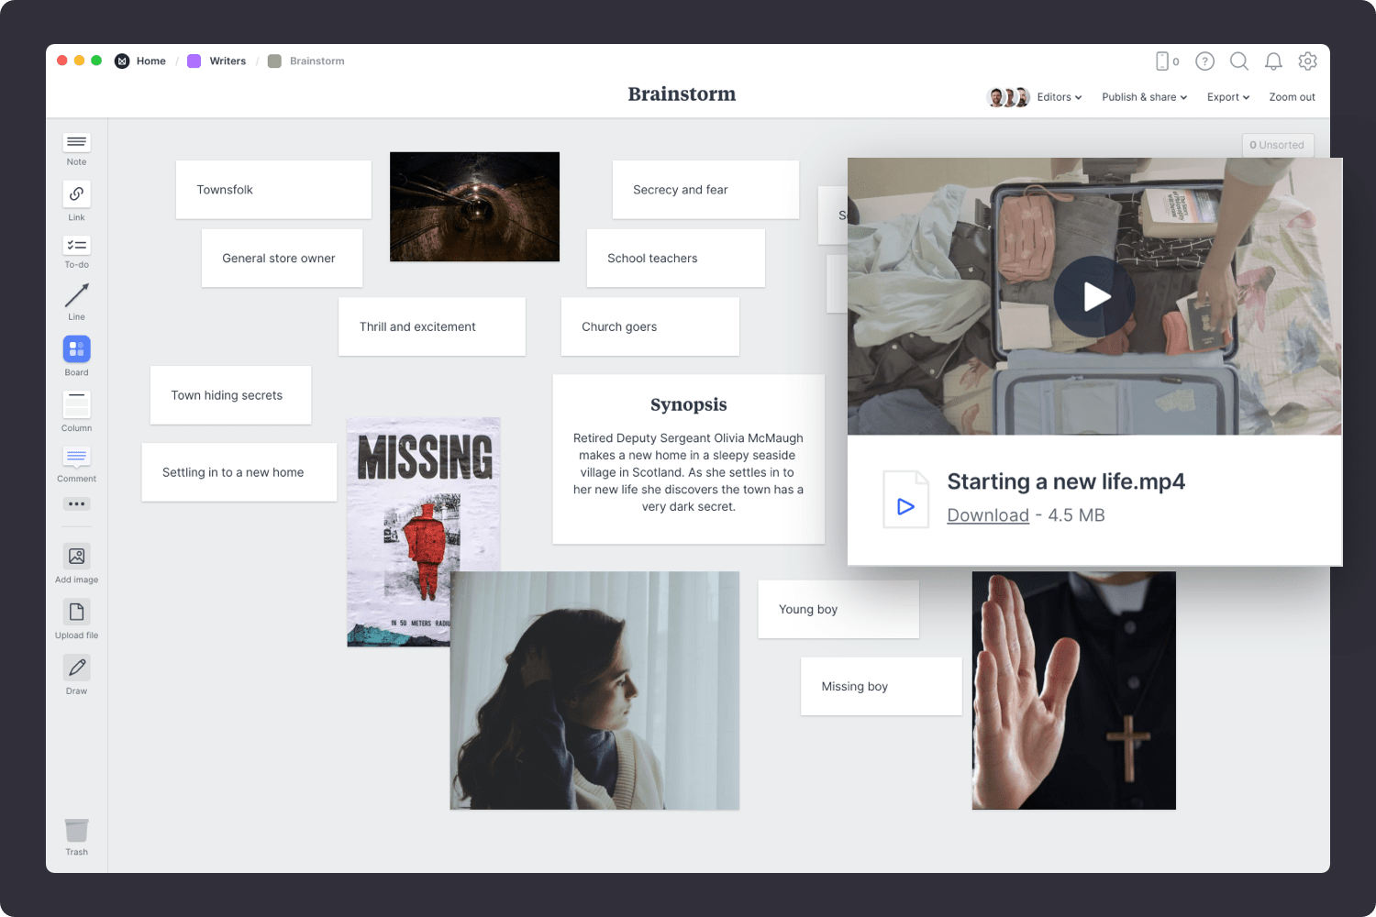Add a To-do list item

tap(76, 246)
